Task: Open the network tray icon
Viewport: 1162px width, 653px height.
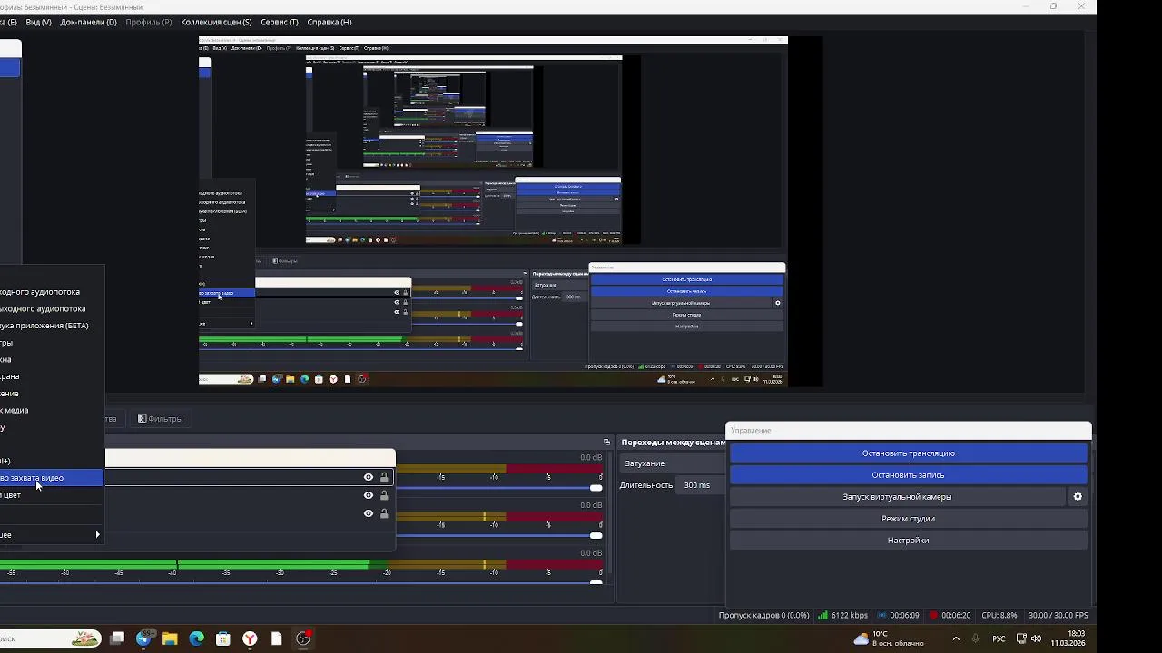Action: [x=1021, y=638]
